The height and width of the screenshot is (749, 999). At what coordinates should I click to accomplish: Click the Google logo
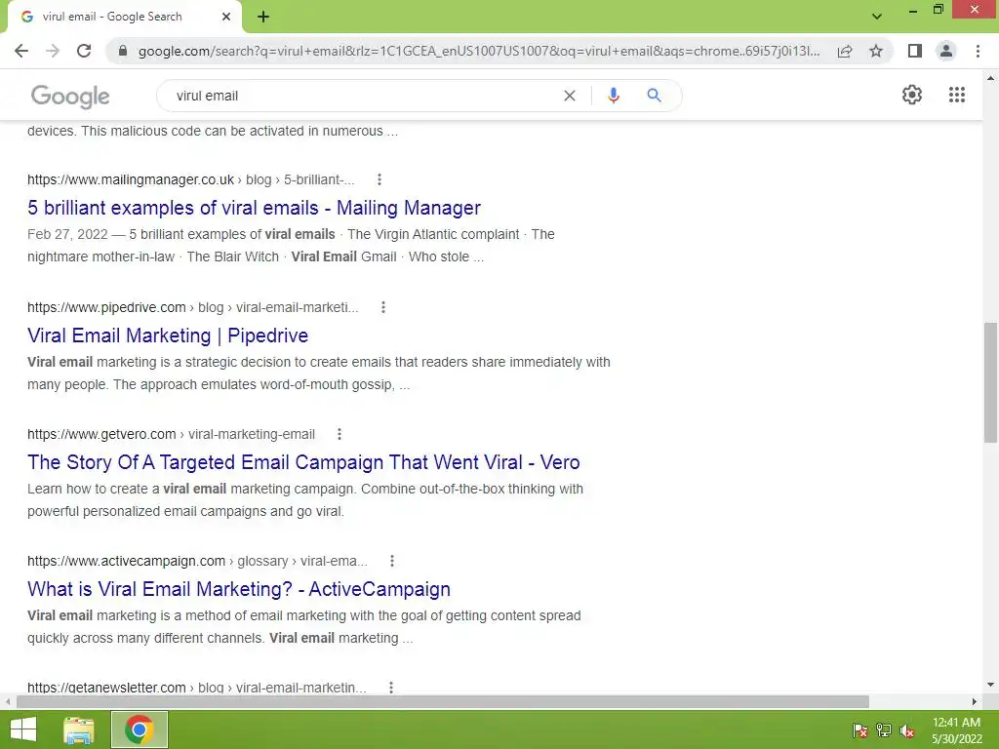point(70,97)
